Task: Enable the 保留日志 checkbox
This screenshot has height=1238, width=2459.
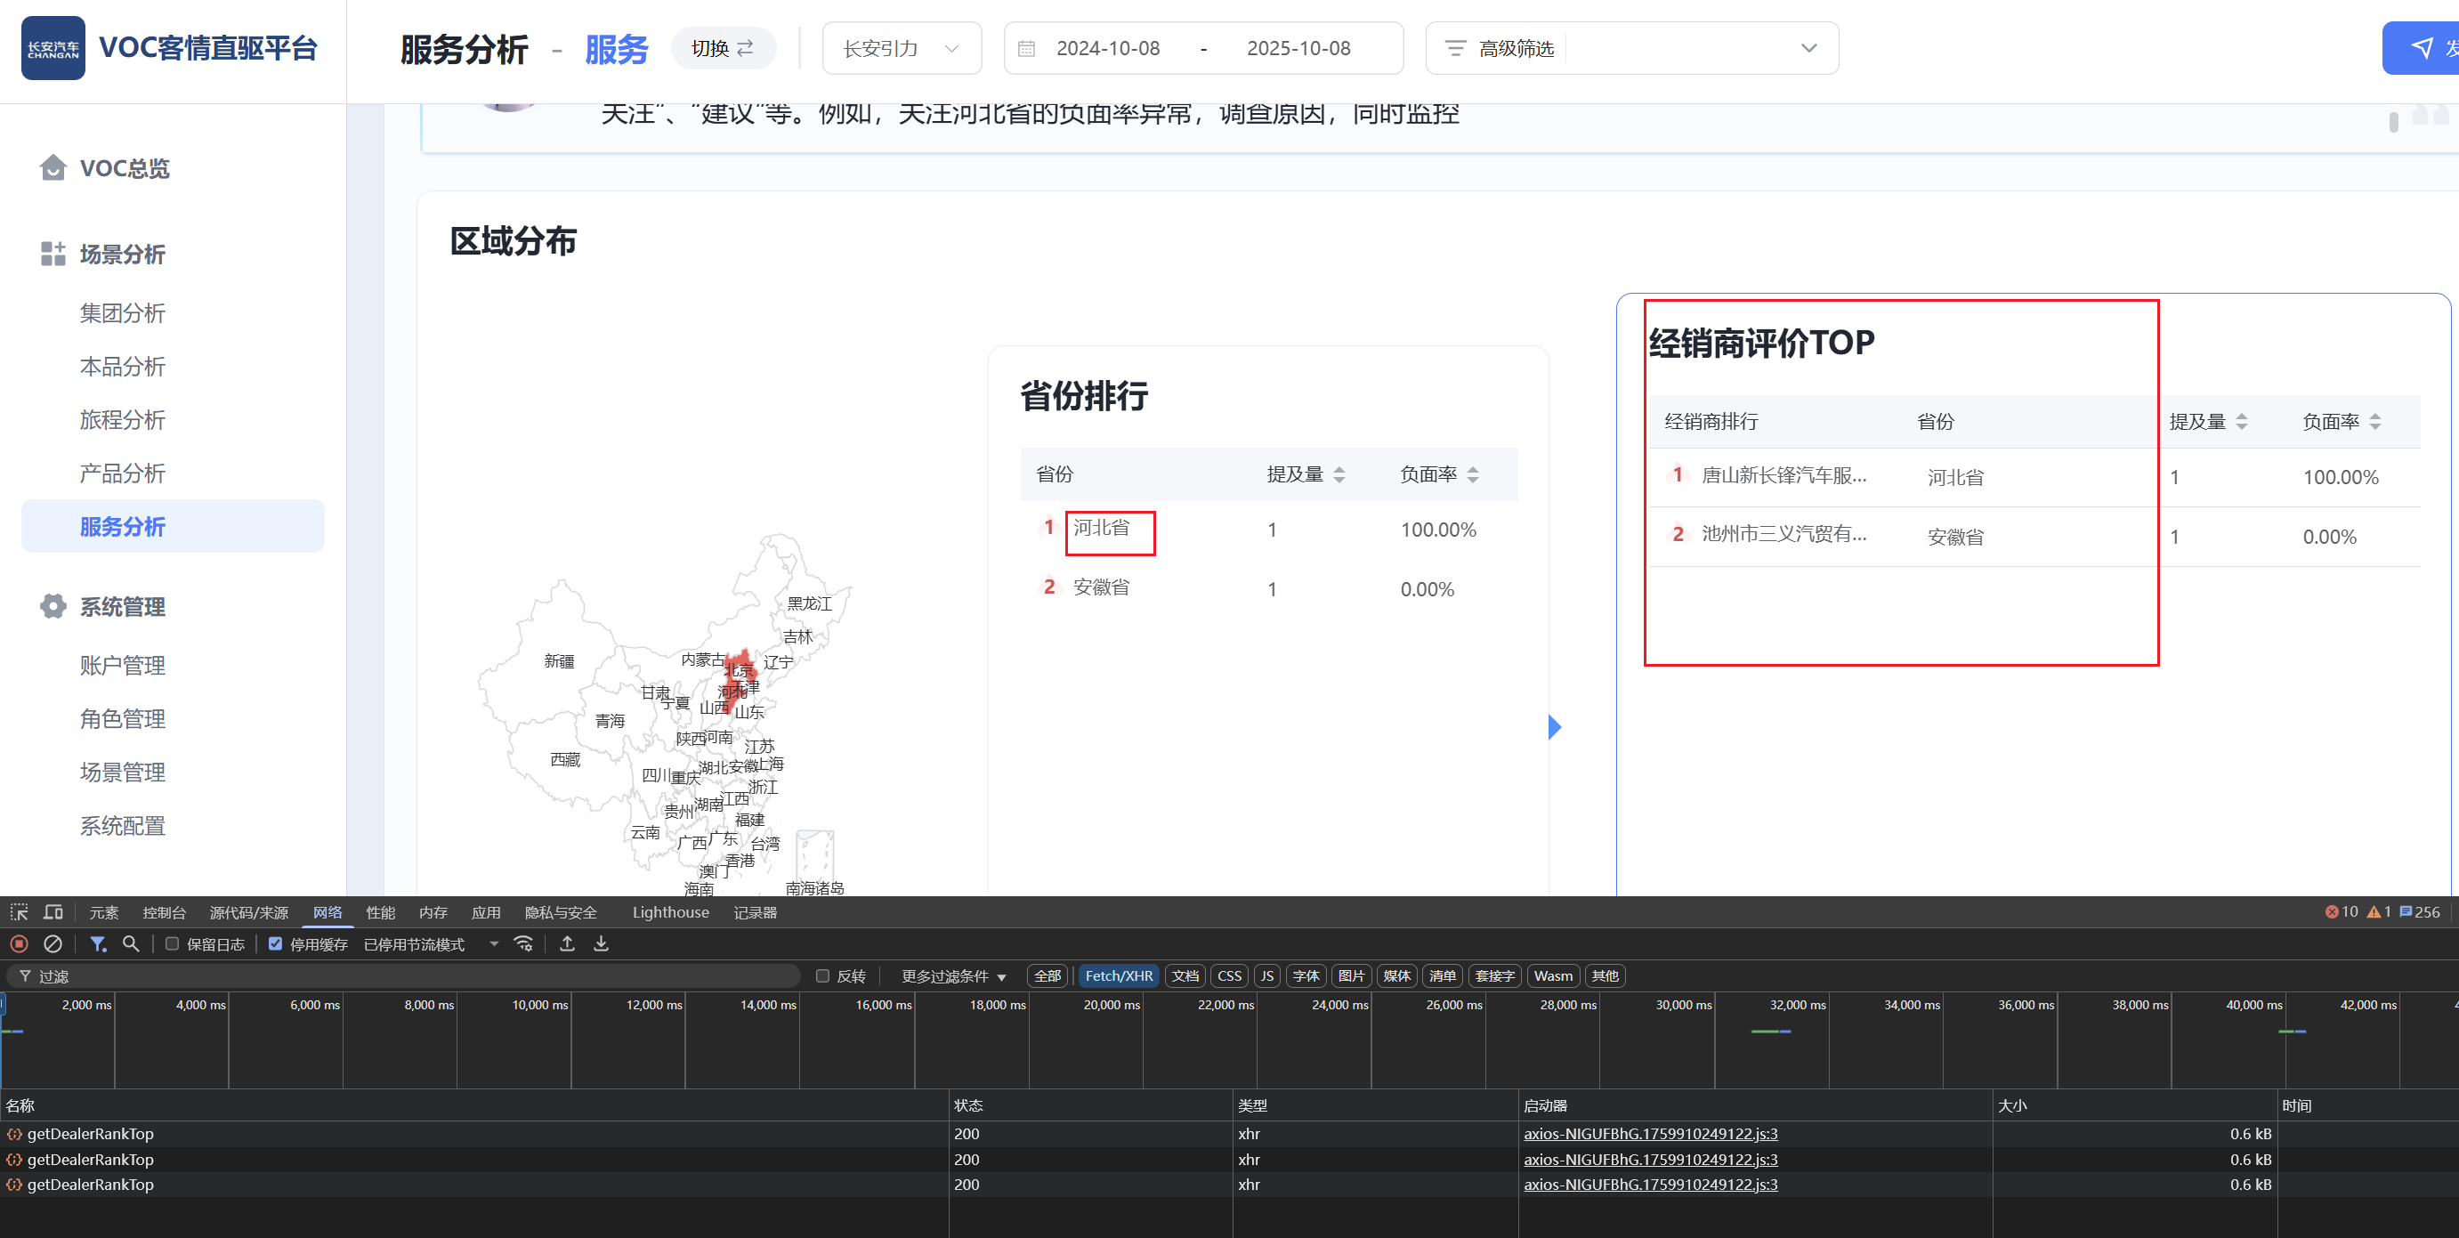Action: [173, 944]
